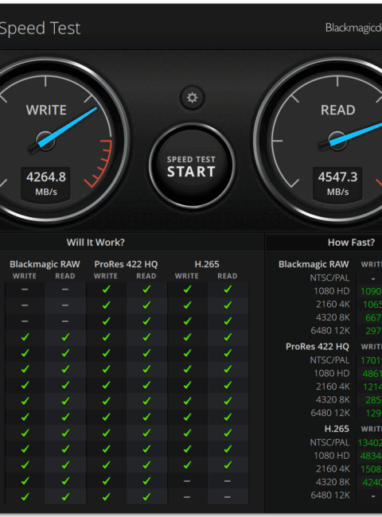Viewport: 382px width, 517px height.
Task: Open settings with the gear icon
Action: tap(192, 98)
